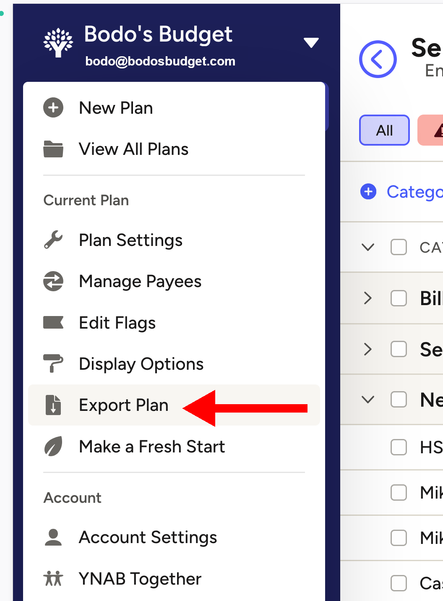Click the blue back arrow circle button
Screen dimensions: 443x601
(x=378, y=59)
